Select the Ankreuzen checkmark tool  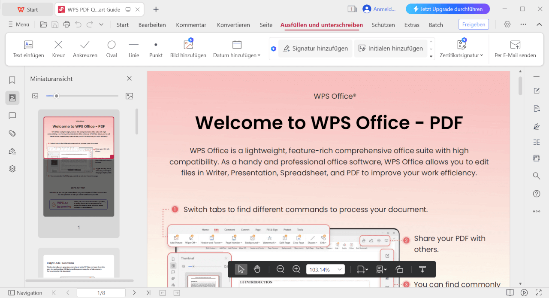(x=85, y=49)
